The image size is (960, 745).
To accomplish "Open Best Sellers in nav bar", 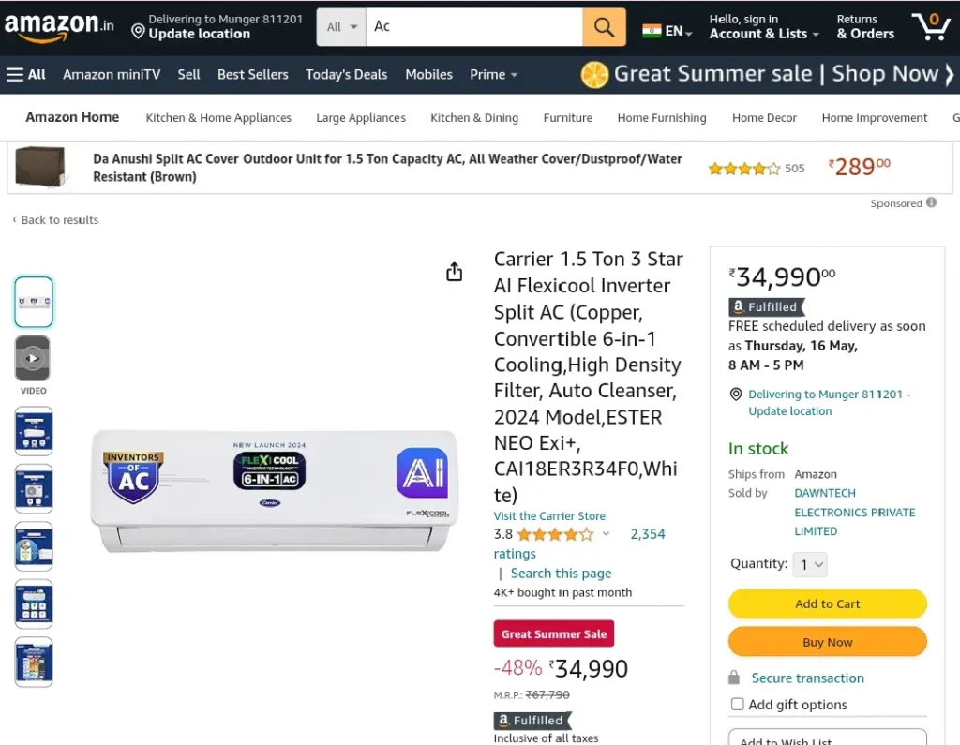I will [x=253, y=75].
